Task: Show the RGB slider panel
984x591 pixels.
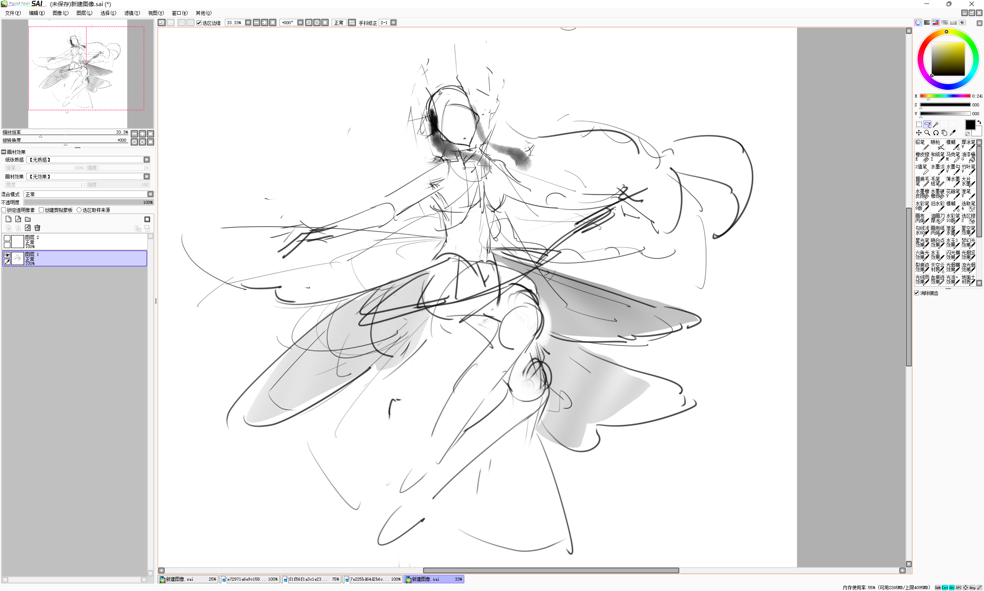Action: pos(927,23)
